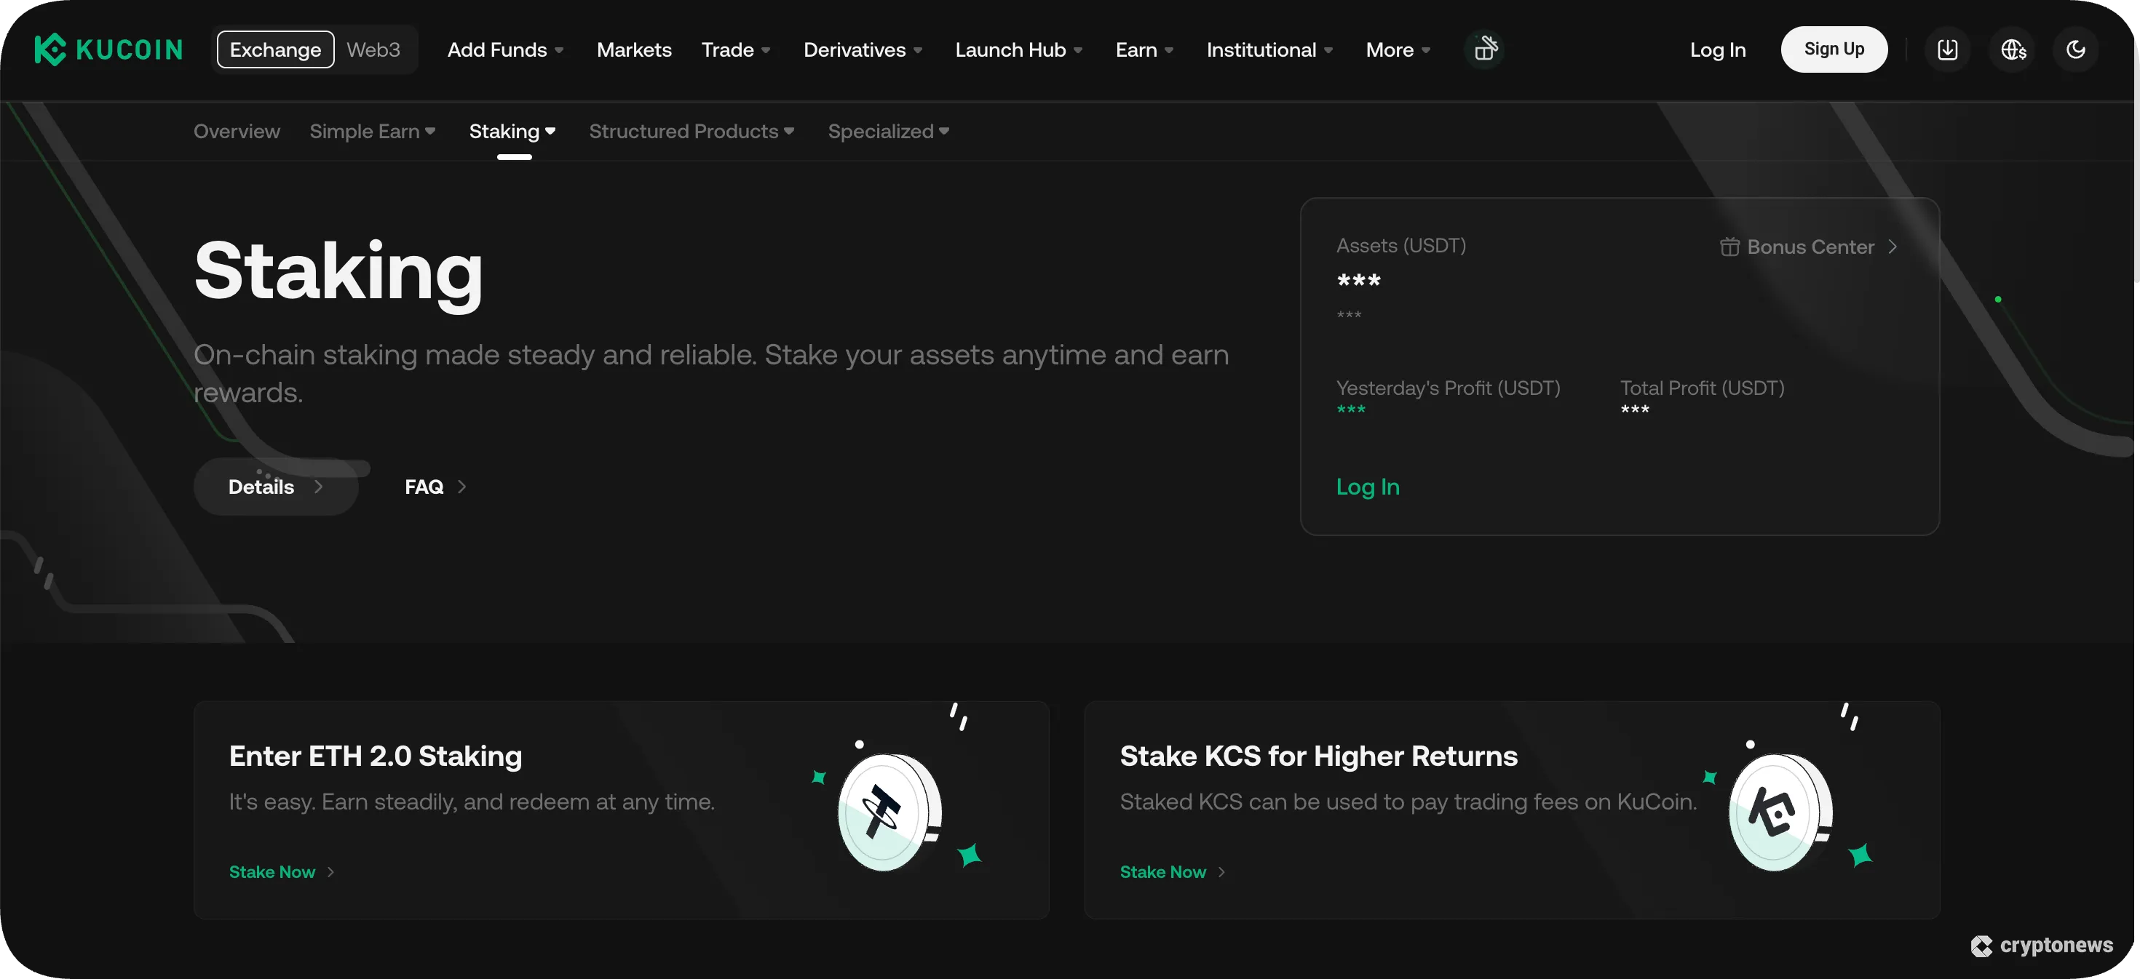
Task: Open the Derivatives dropdown
Action: point(862,49)
